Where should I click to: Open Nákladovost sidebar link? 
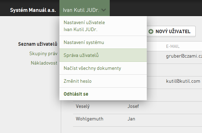point(44,63)
